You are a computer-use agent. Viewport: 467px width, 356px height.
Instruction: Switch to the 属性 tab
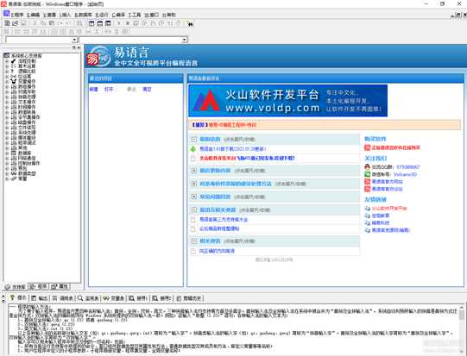click(x=60, y=287)
